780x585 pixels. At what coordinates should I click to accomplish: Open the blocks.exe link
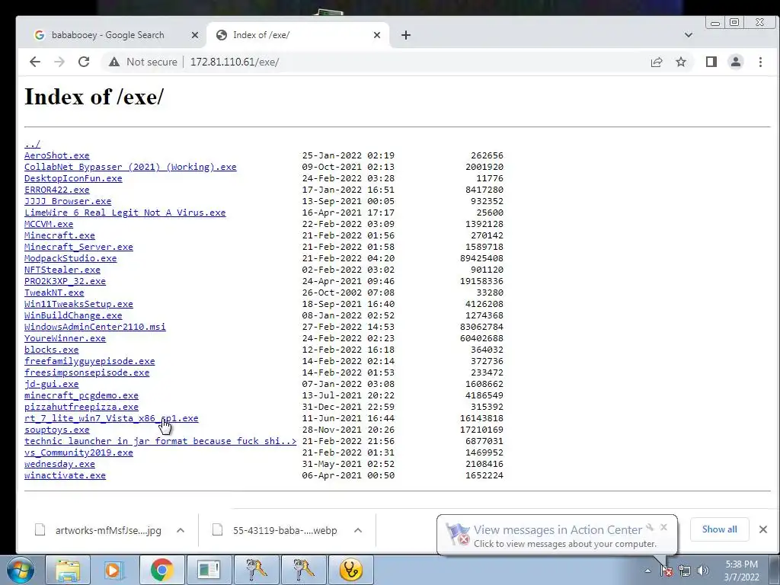coord(51,350)
